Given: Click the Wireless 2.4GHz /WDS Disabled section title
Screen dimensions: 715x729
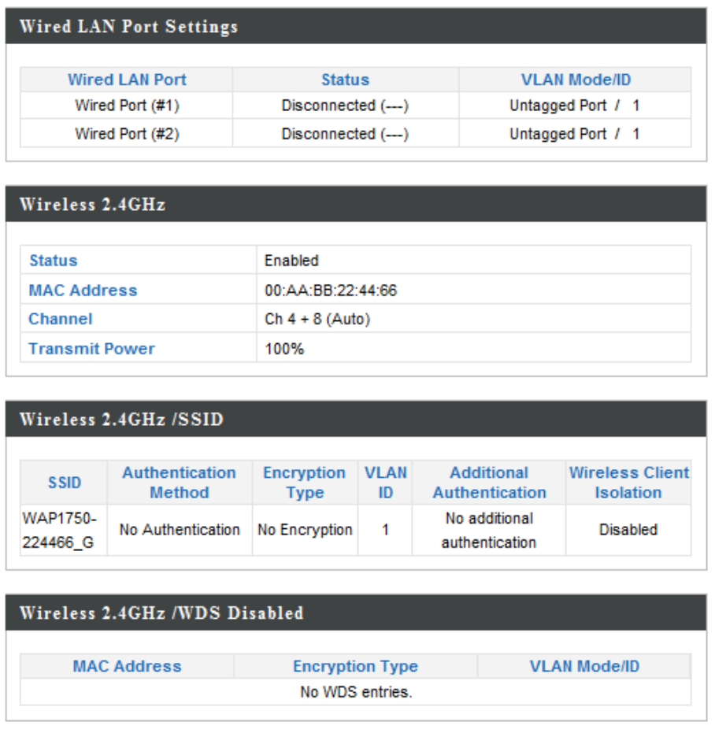Looking at the screenshot, I should 161,613.
